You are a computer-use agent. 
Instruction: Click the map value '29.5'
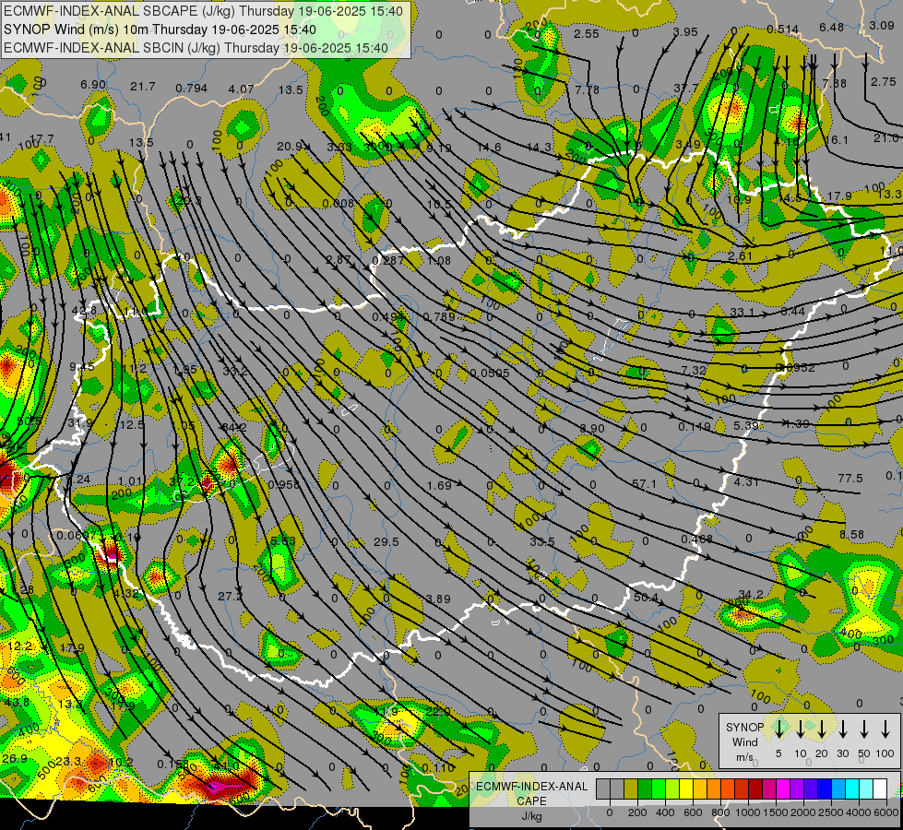[x=386, y=541]
